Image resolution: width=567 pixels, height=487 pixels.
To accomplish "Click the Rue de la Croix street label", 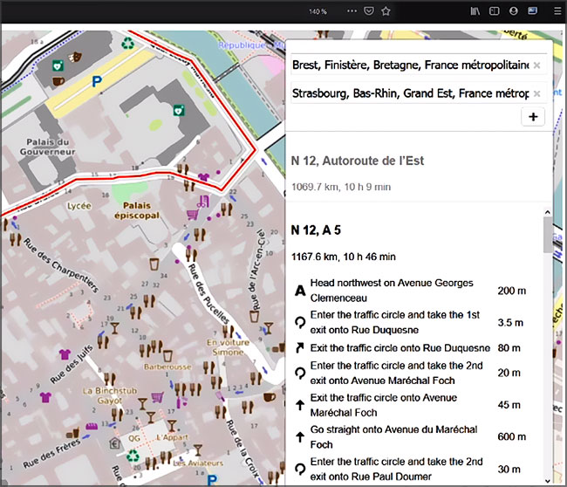I will [243, 449].
